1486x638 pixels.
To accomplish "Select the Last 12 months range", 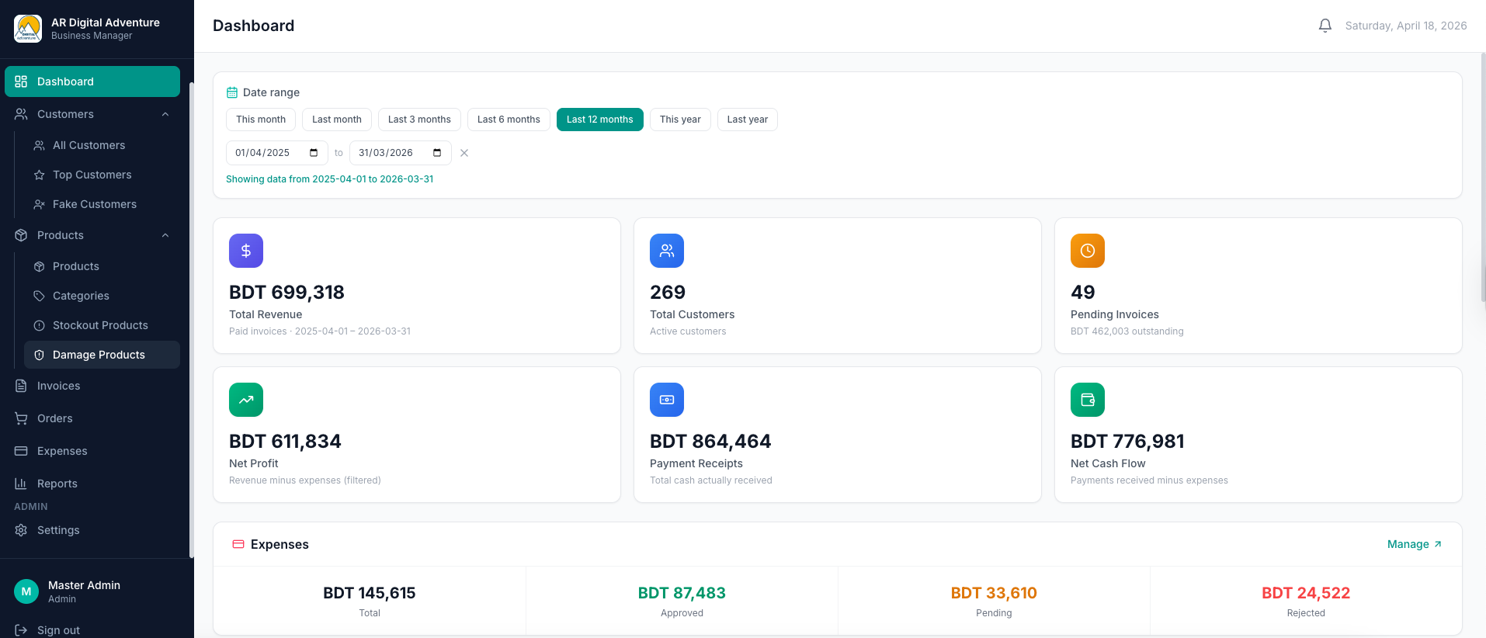I will click(600, 120).
